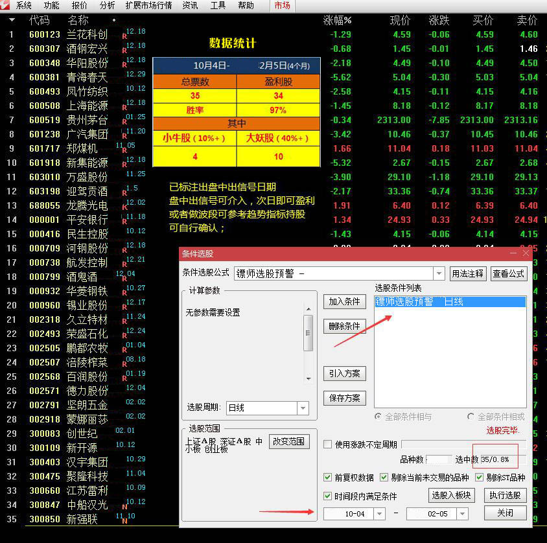Click scroll-up arrow in 计算参数 panel
Screen dimensions: 547x543
pos(308,308)
